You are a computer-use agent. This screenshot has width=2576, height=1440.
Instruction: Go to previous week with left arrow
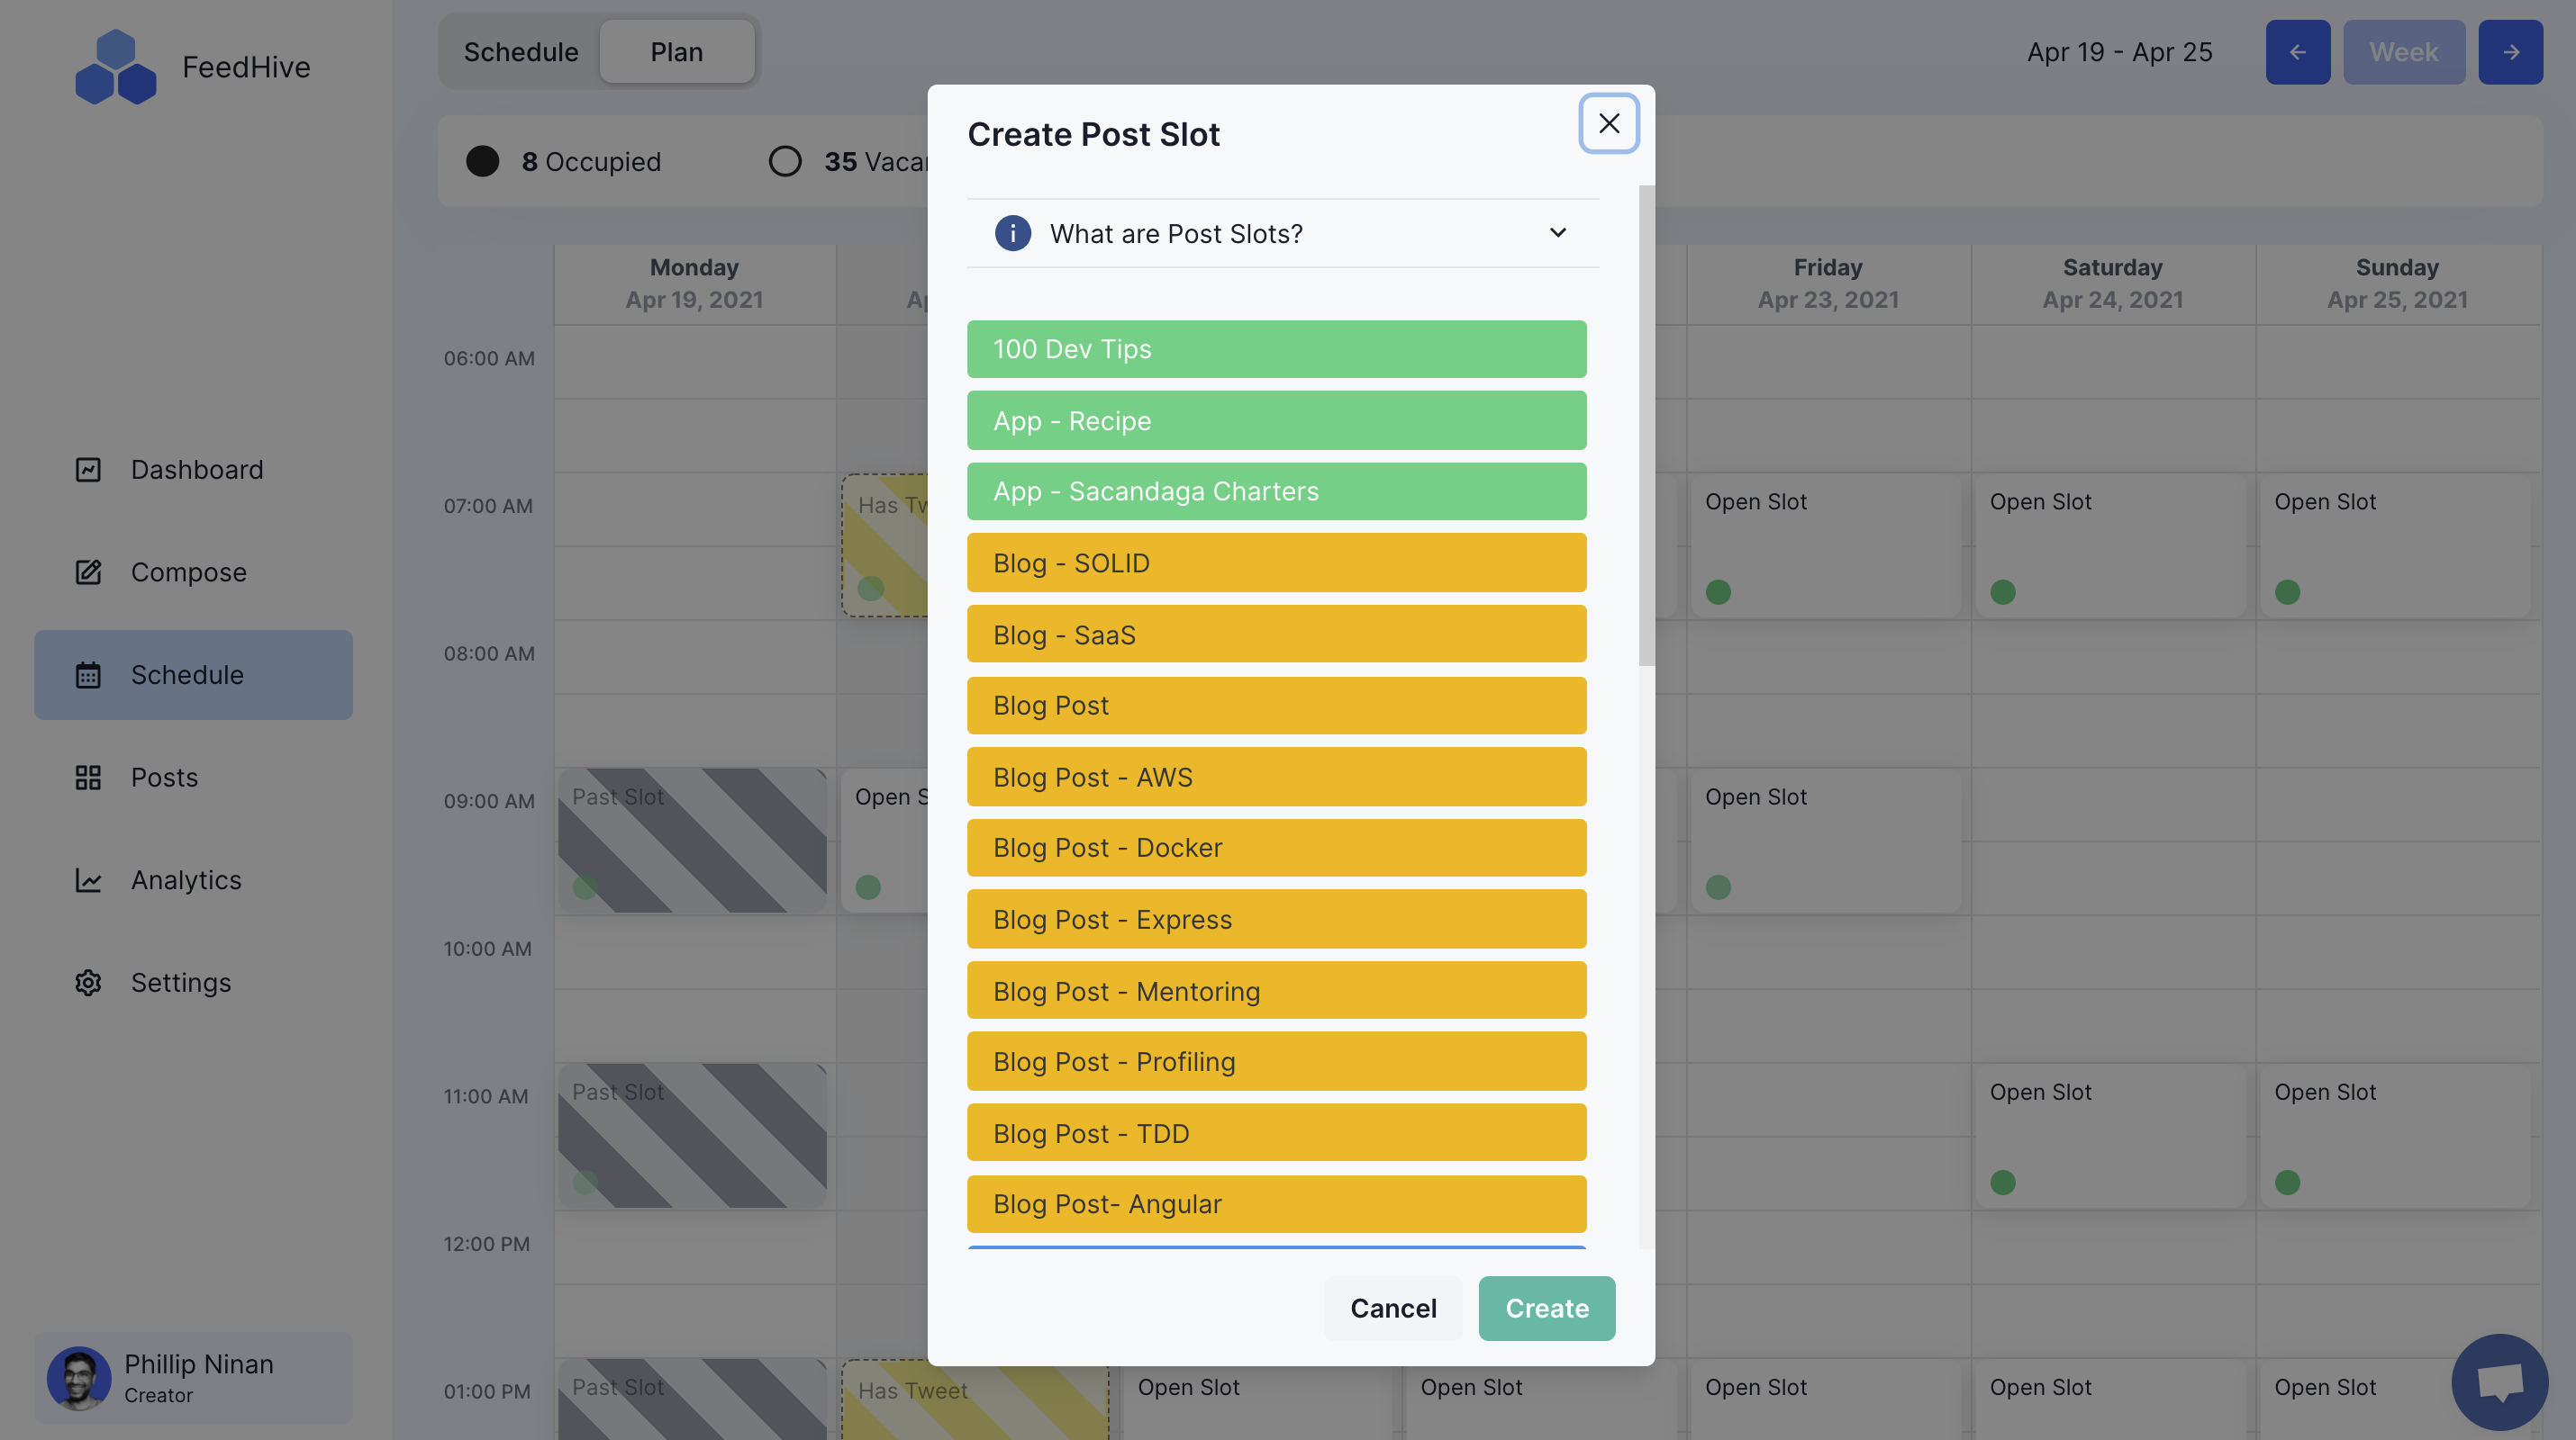[2297, 52]
